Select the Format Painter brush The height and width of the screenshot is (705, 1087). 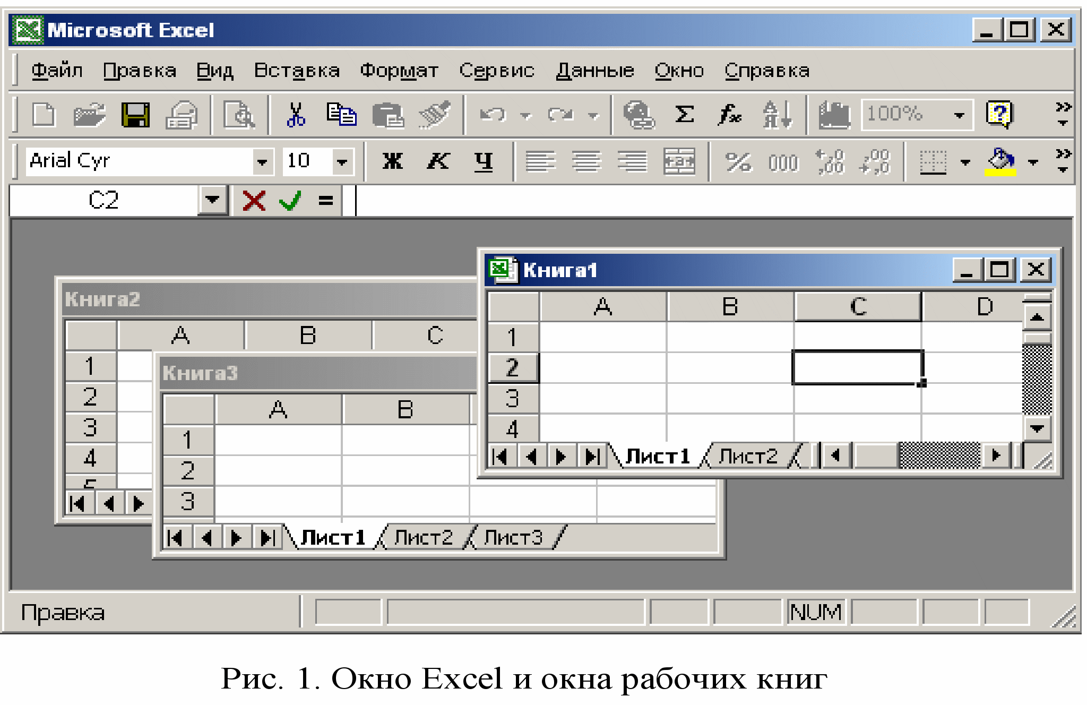[435, 115]
